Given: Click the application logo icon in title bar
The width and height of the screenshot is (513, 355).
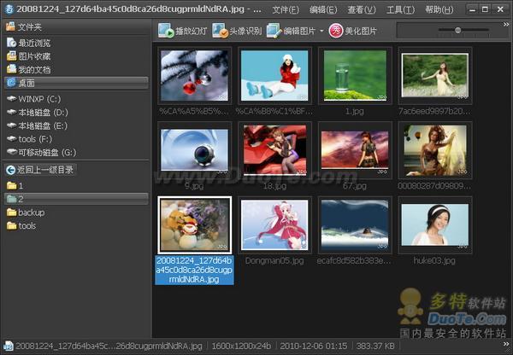Looking at the screenshot, I should (x=9, y=9).
